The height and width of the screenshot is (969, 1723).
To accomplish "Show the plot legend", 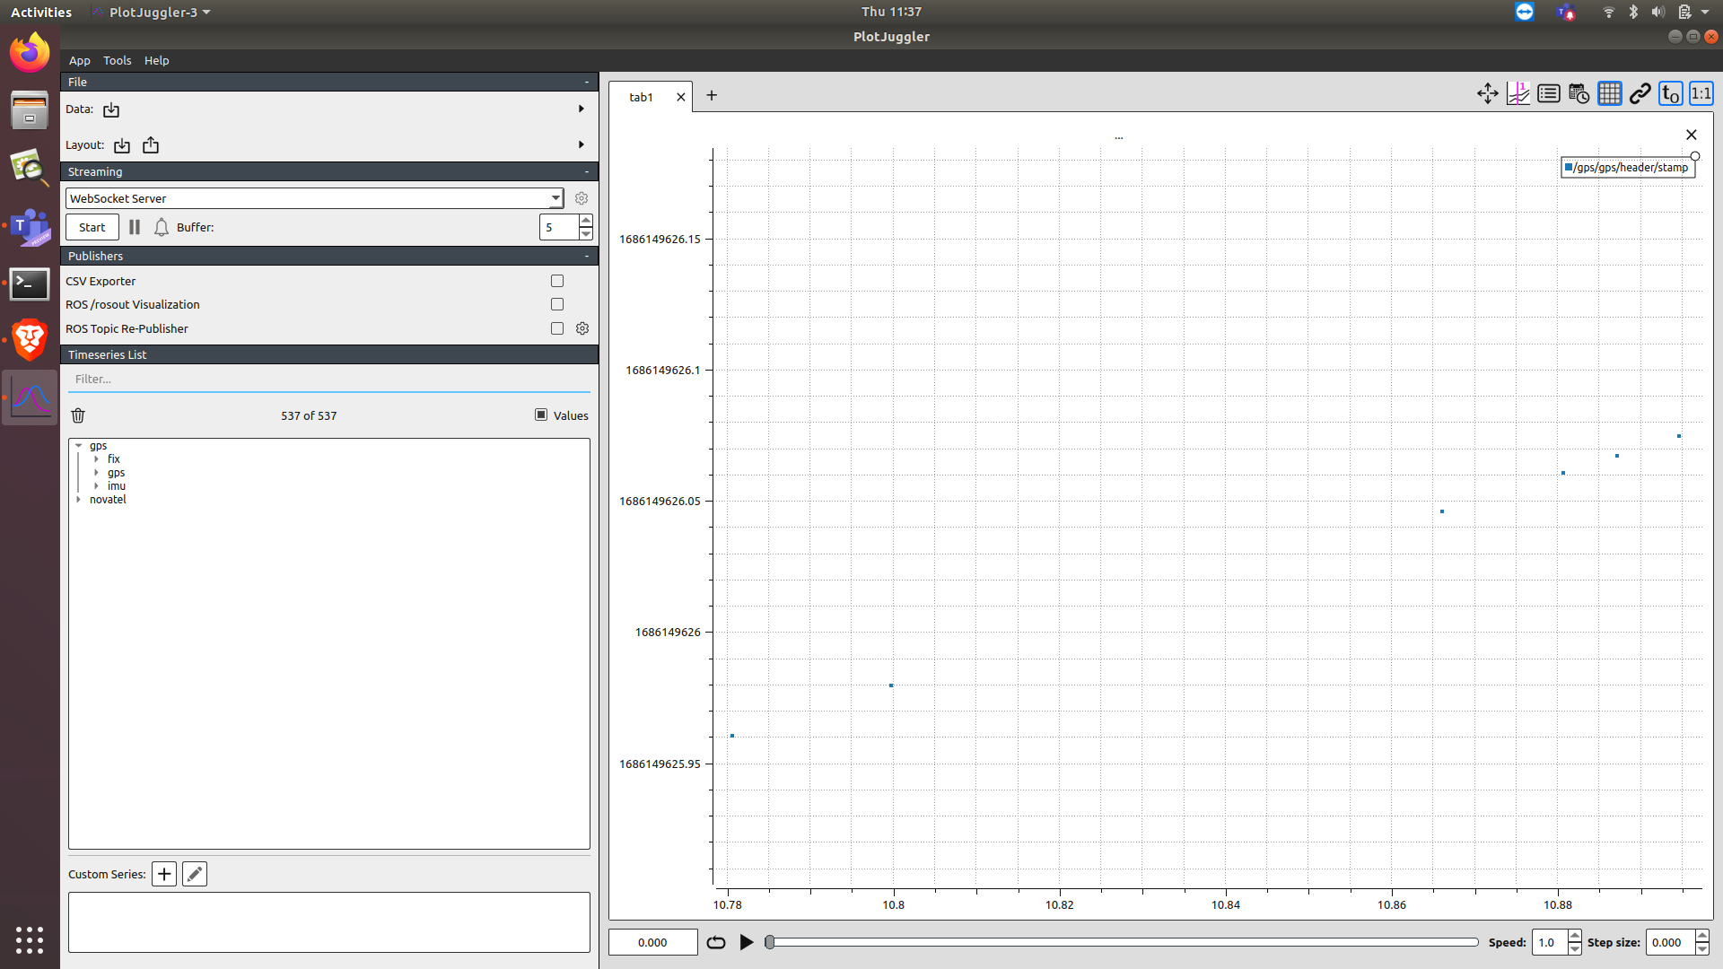I will click(1549, 93).
